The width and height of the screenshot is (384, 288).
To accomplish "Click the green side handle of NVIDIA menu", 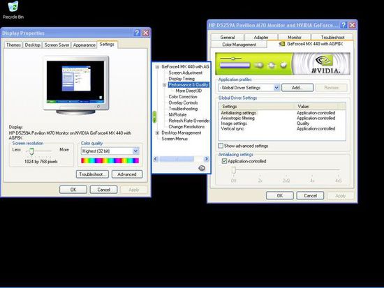I will (154, 117).
